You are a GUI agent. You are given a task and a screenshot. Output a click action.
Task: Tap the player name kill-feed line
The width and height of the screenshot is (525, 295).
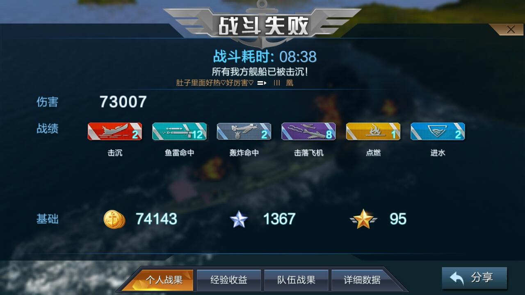(235, 83)
